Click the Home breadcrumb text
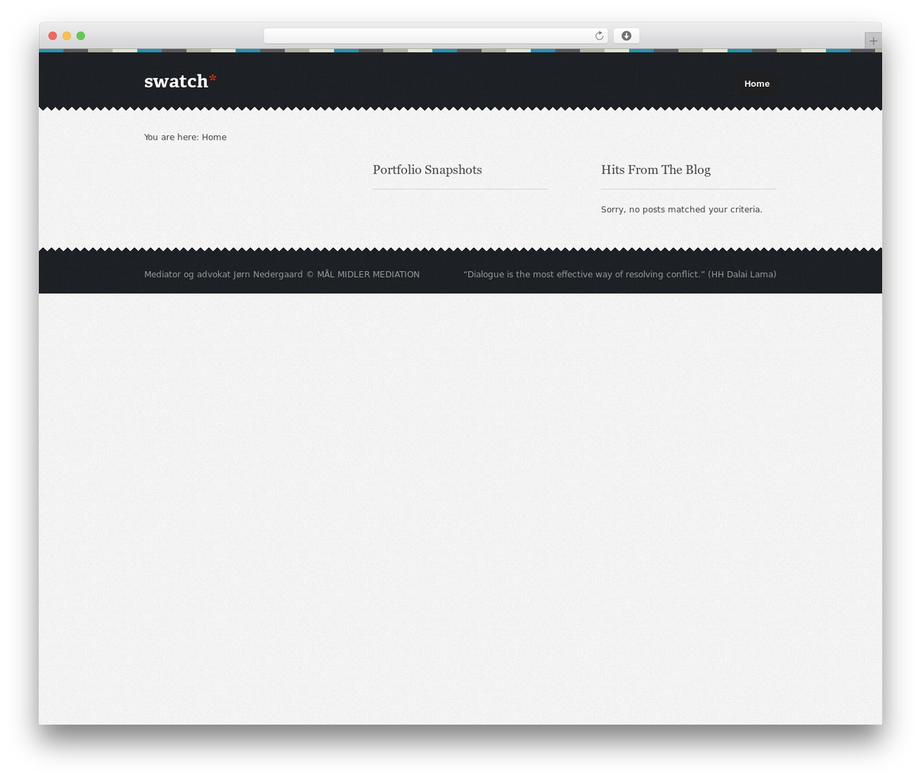The image size is (921, 780). [x=214, y=137]
